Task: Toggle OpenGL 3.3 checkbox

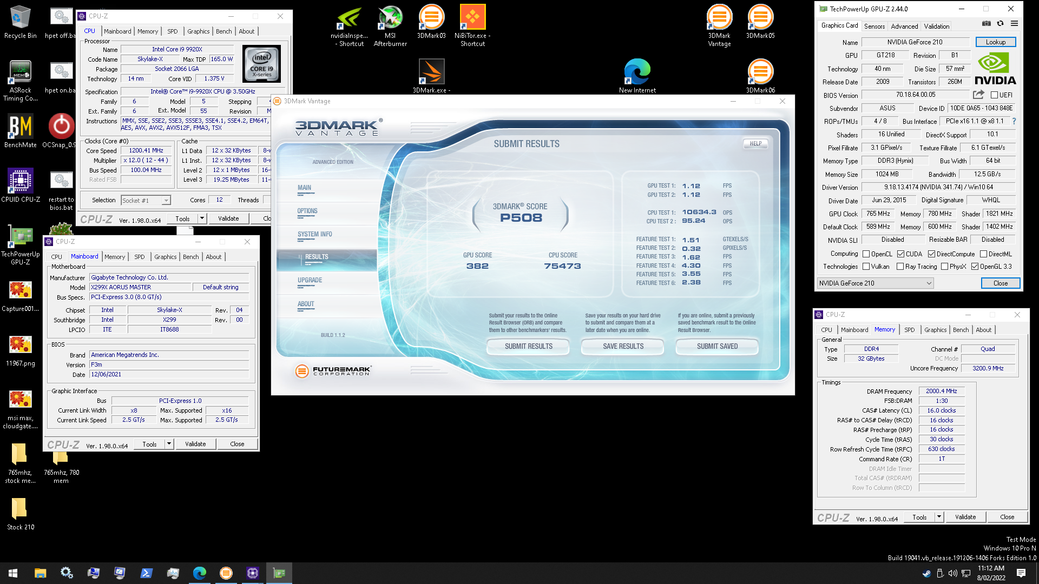Action: click(x=975, y=267)
